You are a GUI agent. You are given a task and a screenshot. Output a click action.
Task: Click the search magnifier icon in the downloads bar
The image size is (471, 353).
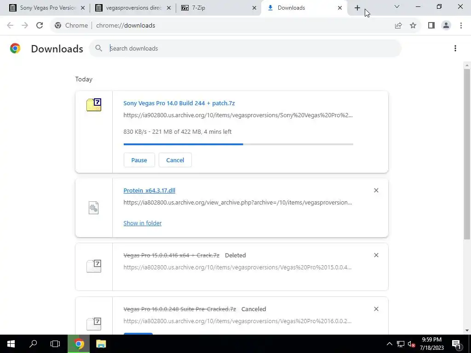(x=98, y=48)
